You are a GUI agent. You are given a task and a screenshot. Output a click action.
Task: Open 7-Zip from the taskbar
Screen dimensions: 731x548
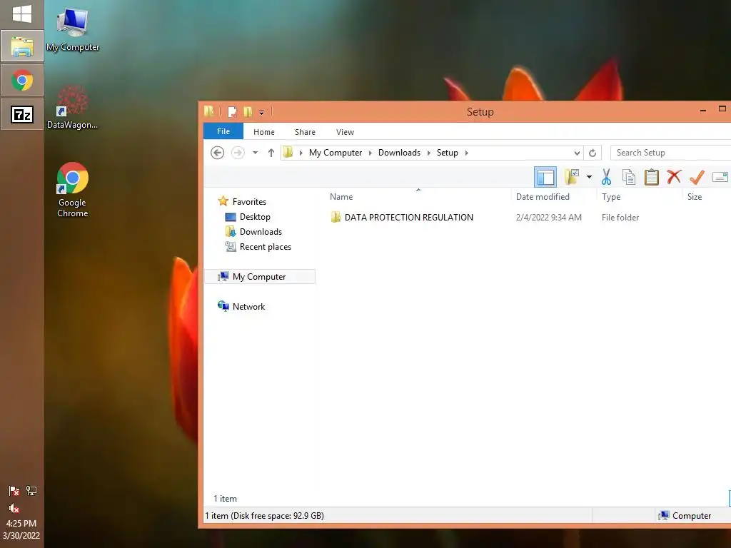(x=22, y=114)
